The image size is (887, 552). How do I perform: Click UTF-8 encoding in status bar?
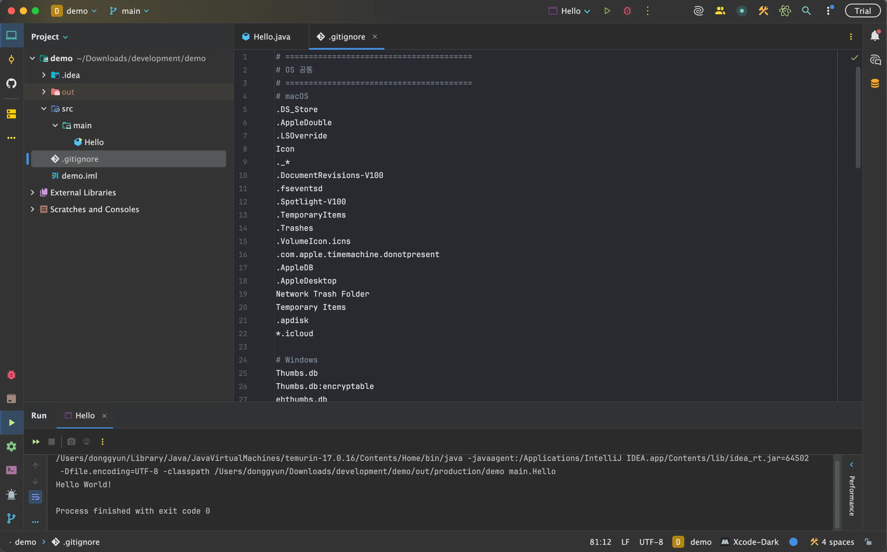[x=651, y=542]
